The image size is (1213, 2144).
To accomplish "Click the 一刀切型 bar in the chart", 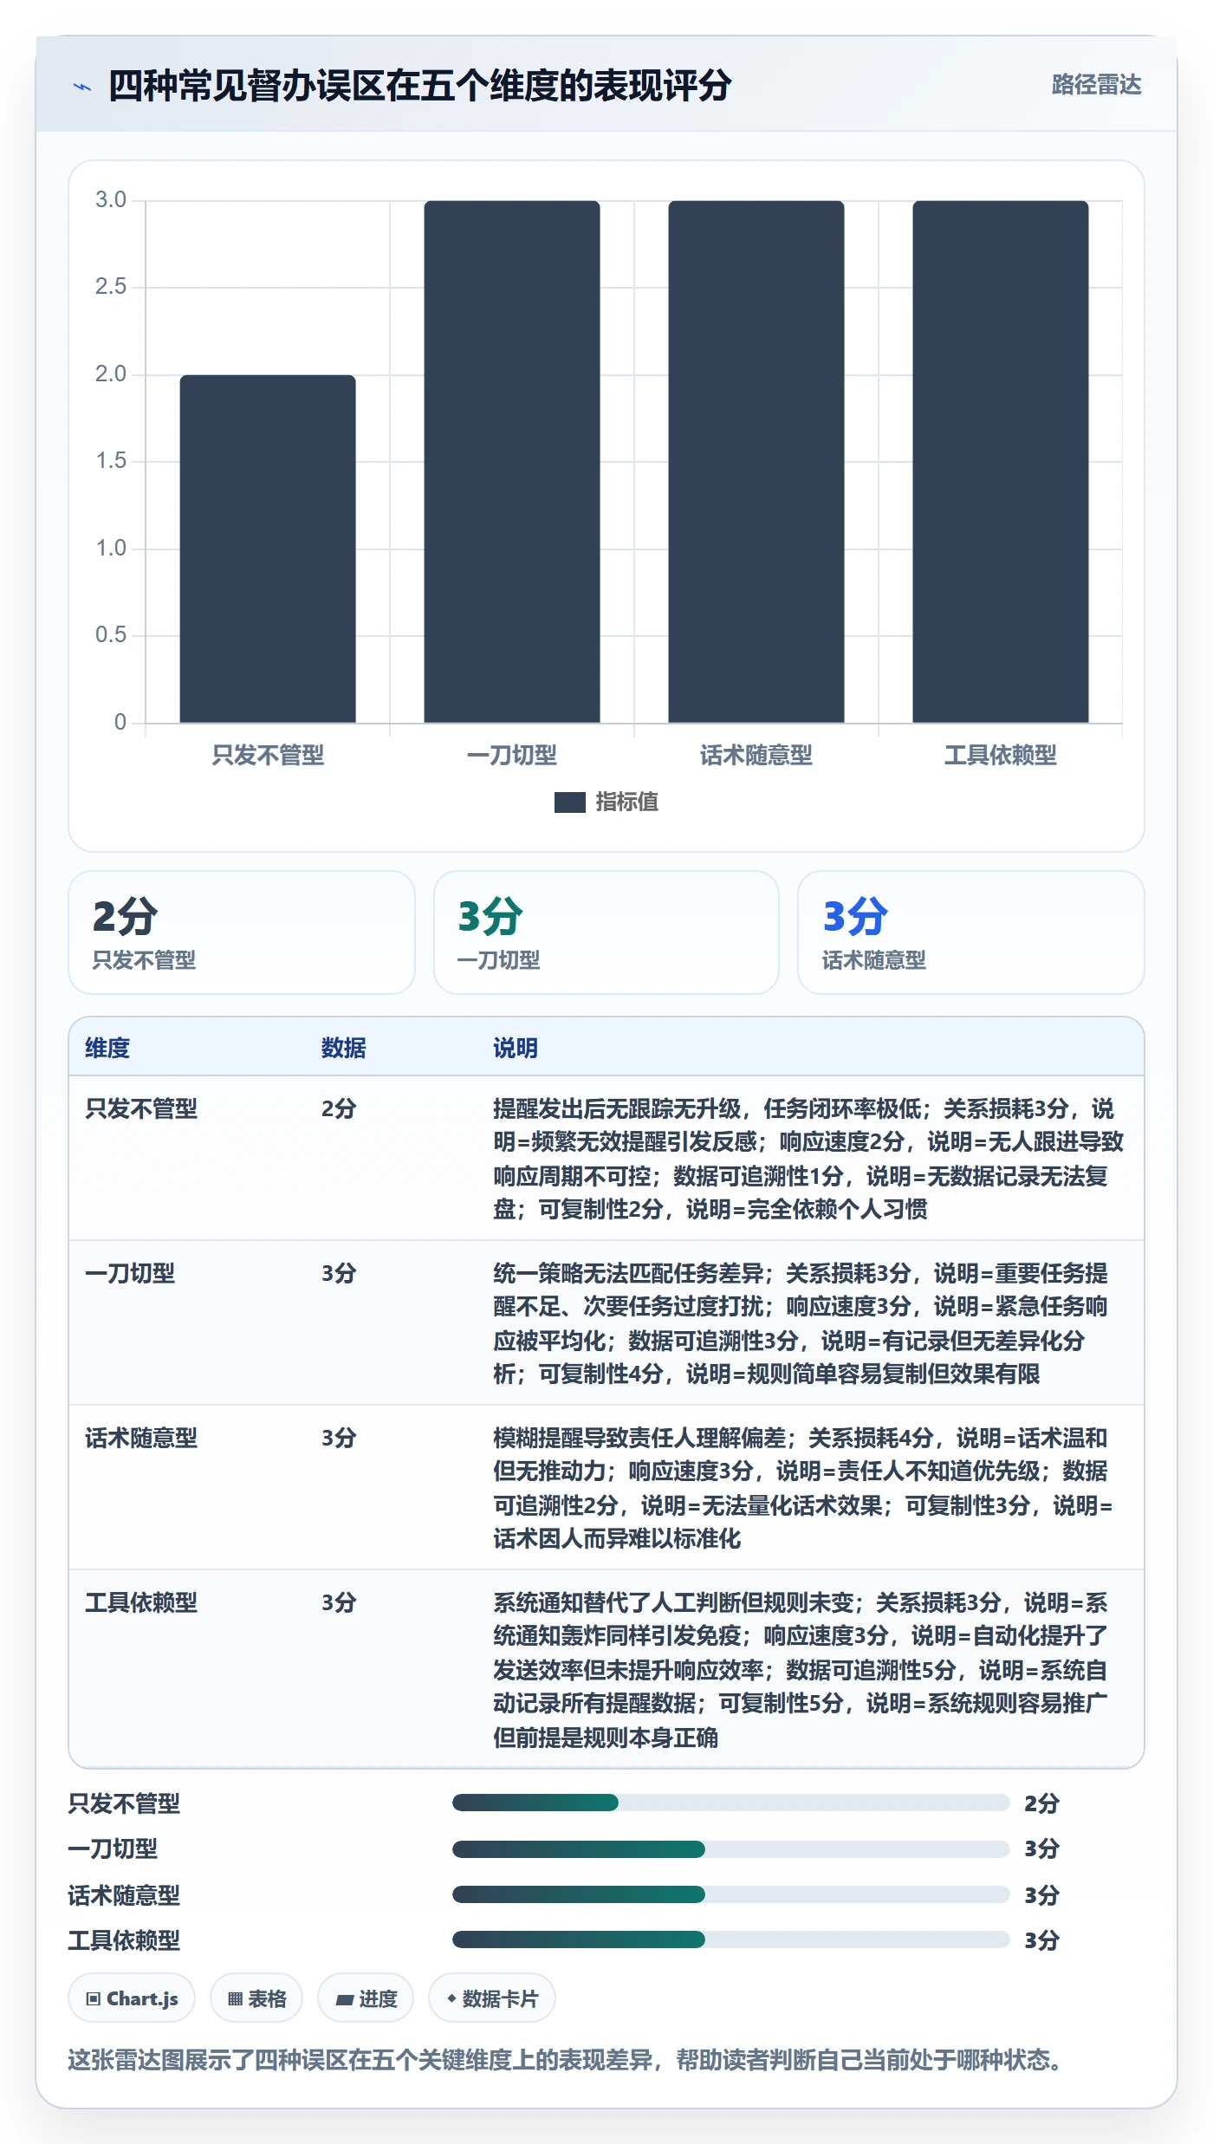I will tap(512, 462).
